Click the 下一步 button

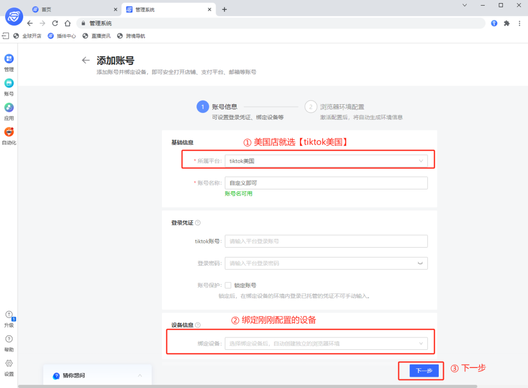(424, 370)
